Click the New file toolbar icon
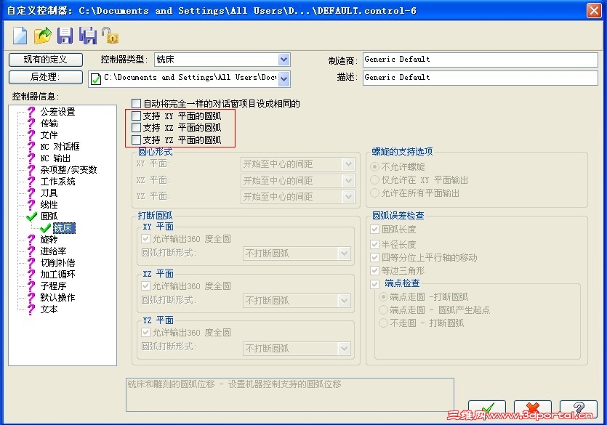The width and height of the screenshot is (607, 425). 20,36
